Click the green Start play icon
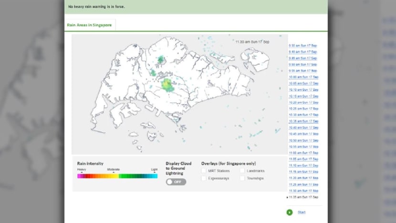Viewport: 396px width, 223px height. pos(289,212)
